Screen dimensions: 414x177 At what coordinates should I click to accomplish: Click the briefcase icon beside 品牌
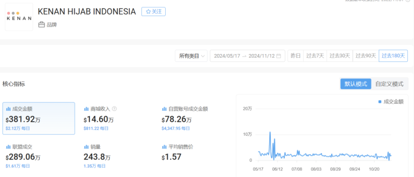tap(41, 25)
